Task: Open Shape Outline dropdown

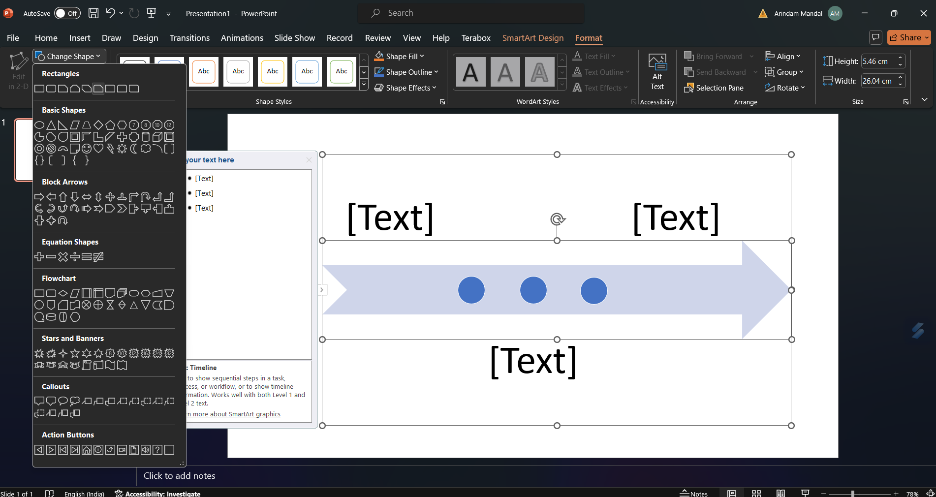Action: pos(406,72)
